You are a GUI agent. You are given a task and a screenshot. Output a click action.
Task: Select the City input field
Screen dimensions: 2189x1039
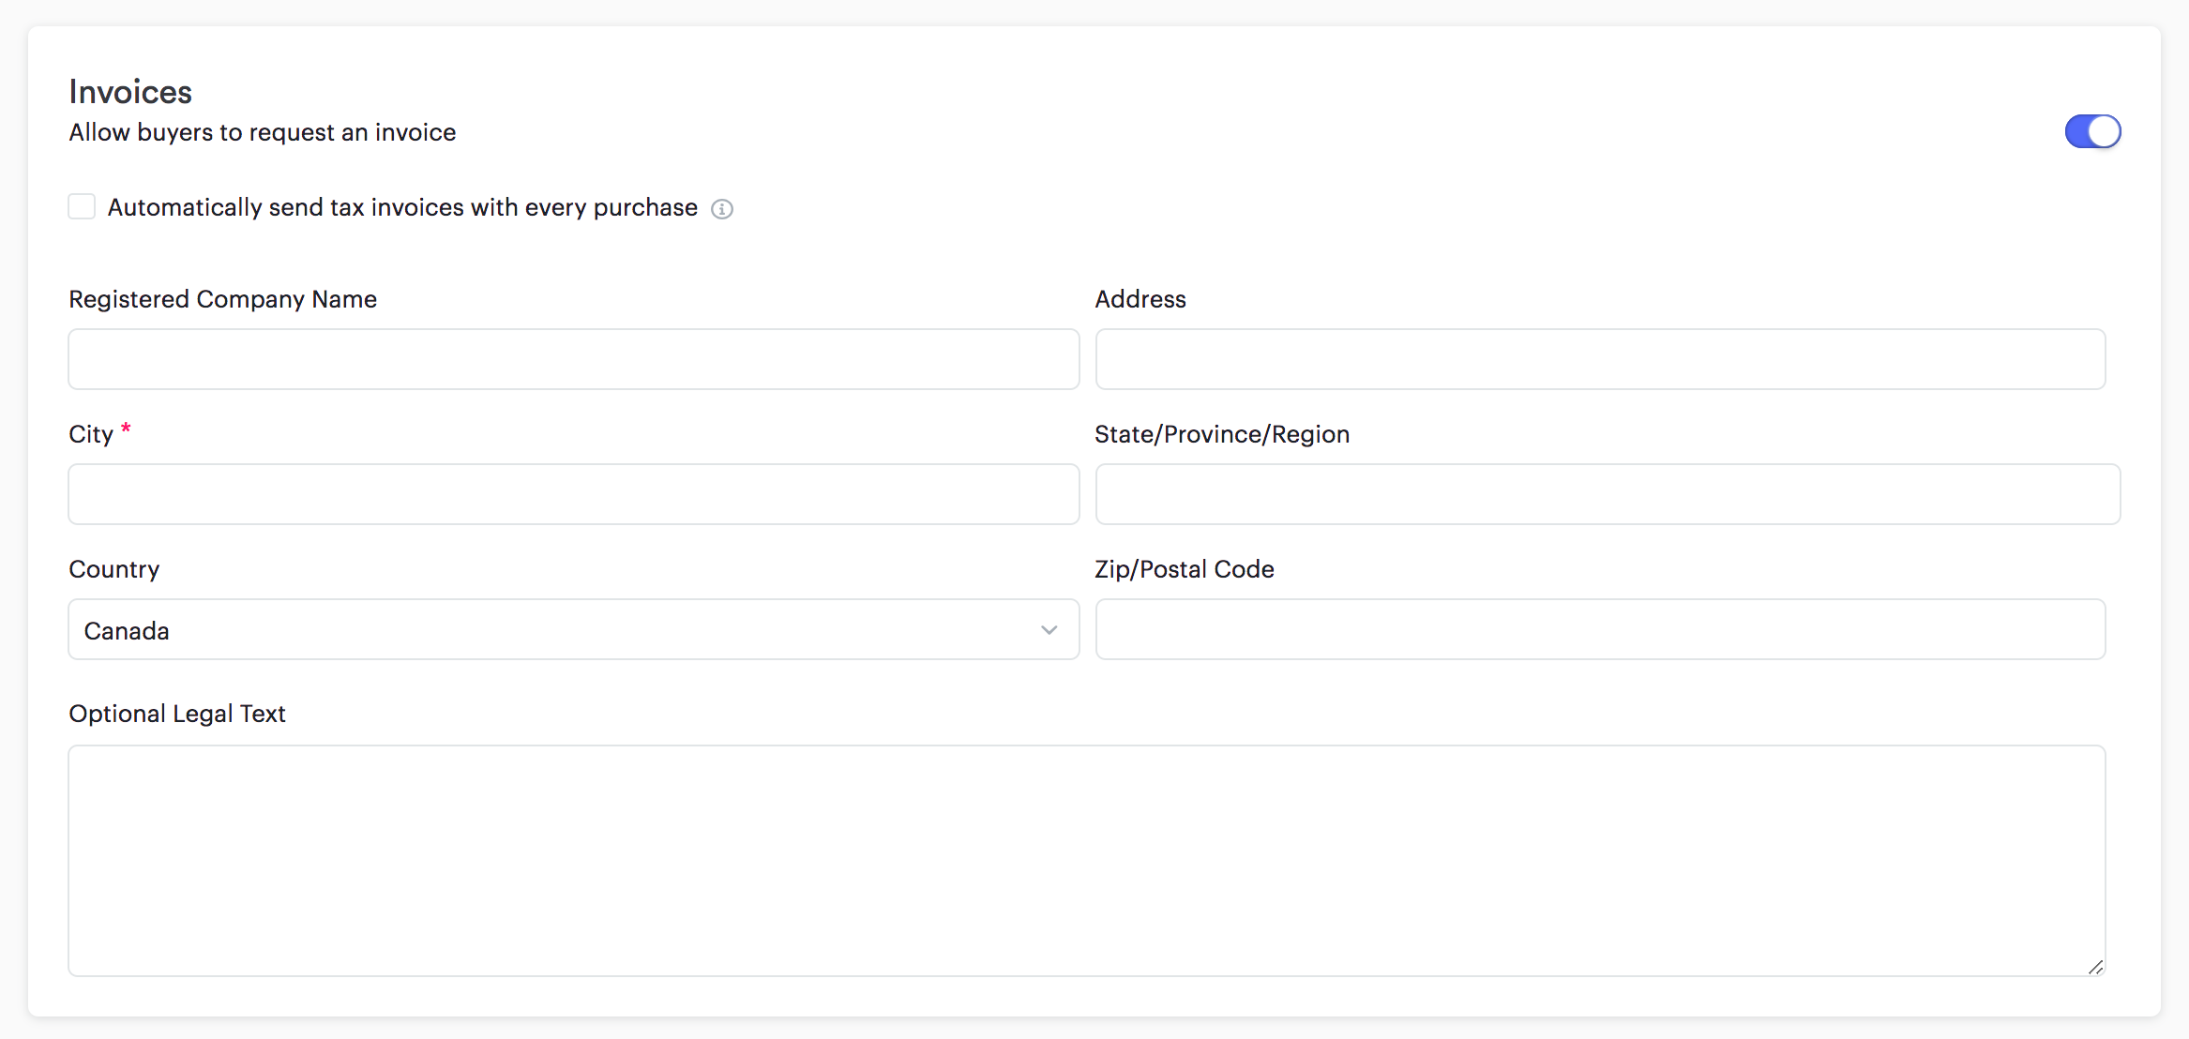click(x=574, y=494)
